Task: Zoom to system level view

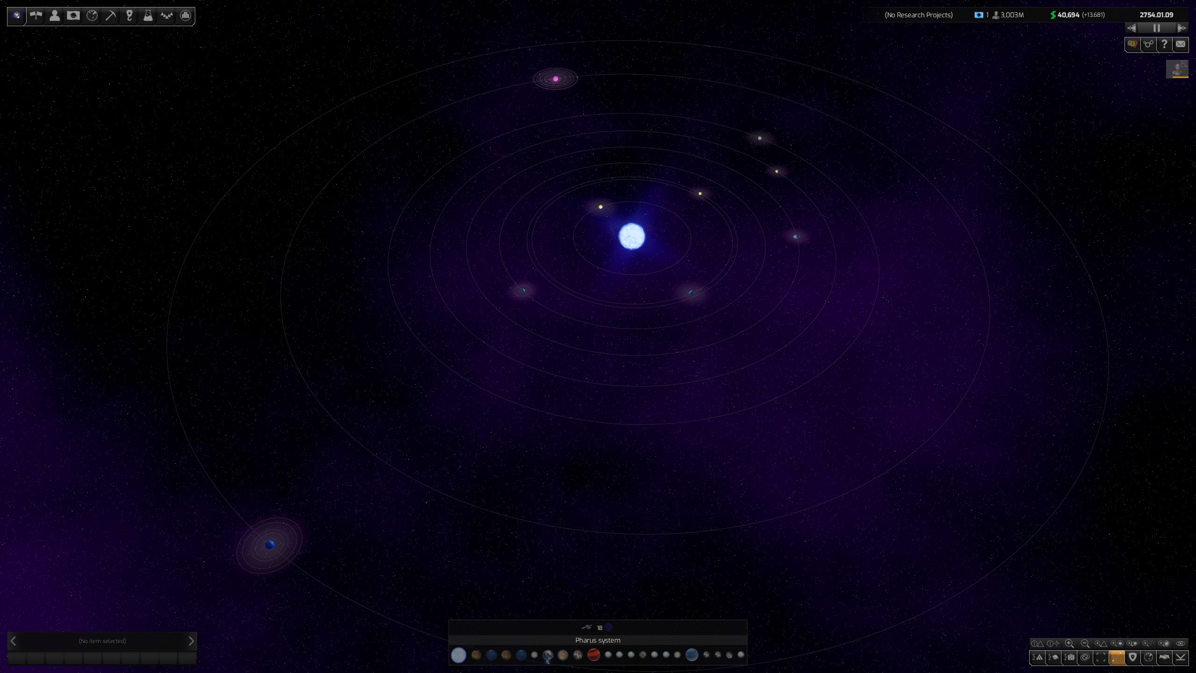Action: pos(1132,644)
